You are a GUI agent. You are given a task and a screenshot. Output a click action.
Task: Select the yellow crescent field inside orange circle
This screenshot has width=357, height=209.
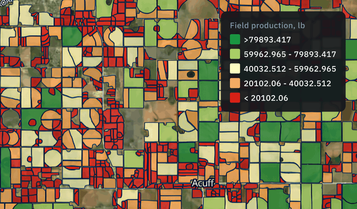pos(117,37)
